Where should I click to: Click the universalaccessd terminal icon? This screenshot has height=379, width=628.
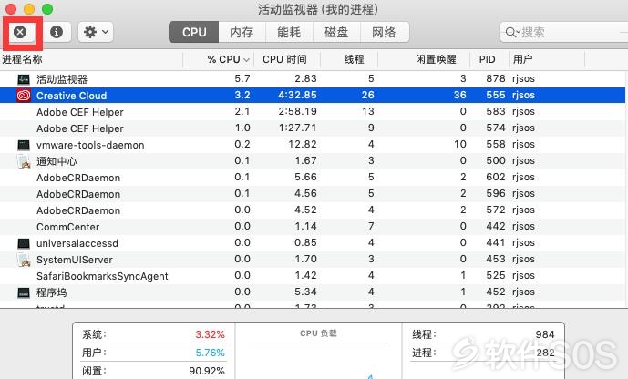click(24, 243)
